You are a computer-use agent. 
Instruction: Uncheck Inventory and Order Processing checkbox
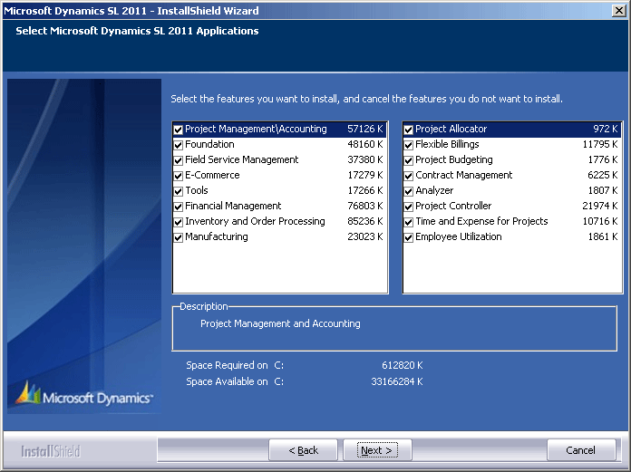click(x=179, y=222)
